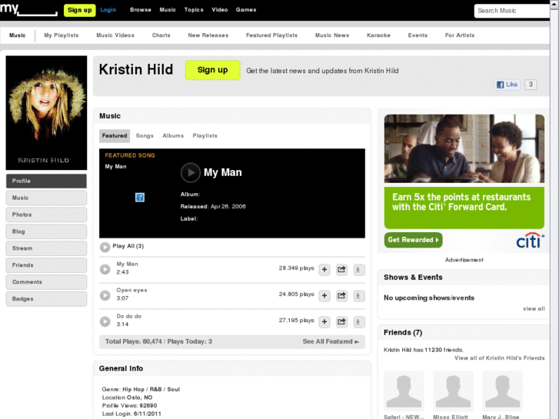
Task: Open the Comments sidebar section
Action: pyautogui.click(x=46, y=281)
